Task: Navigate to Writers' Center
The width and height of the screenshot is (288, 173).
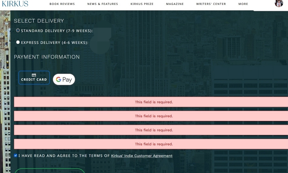Action: (x=211, y=4)
